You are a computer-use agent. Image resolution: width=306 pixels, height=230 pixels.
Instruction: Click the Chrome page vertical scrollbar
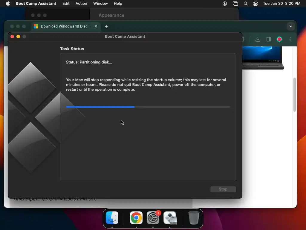294,95
